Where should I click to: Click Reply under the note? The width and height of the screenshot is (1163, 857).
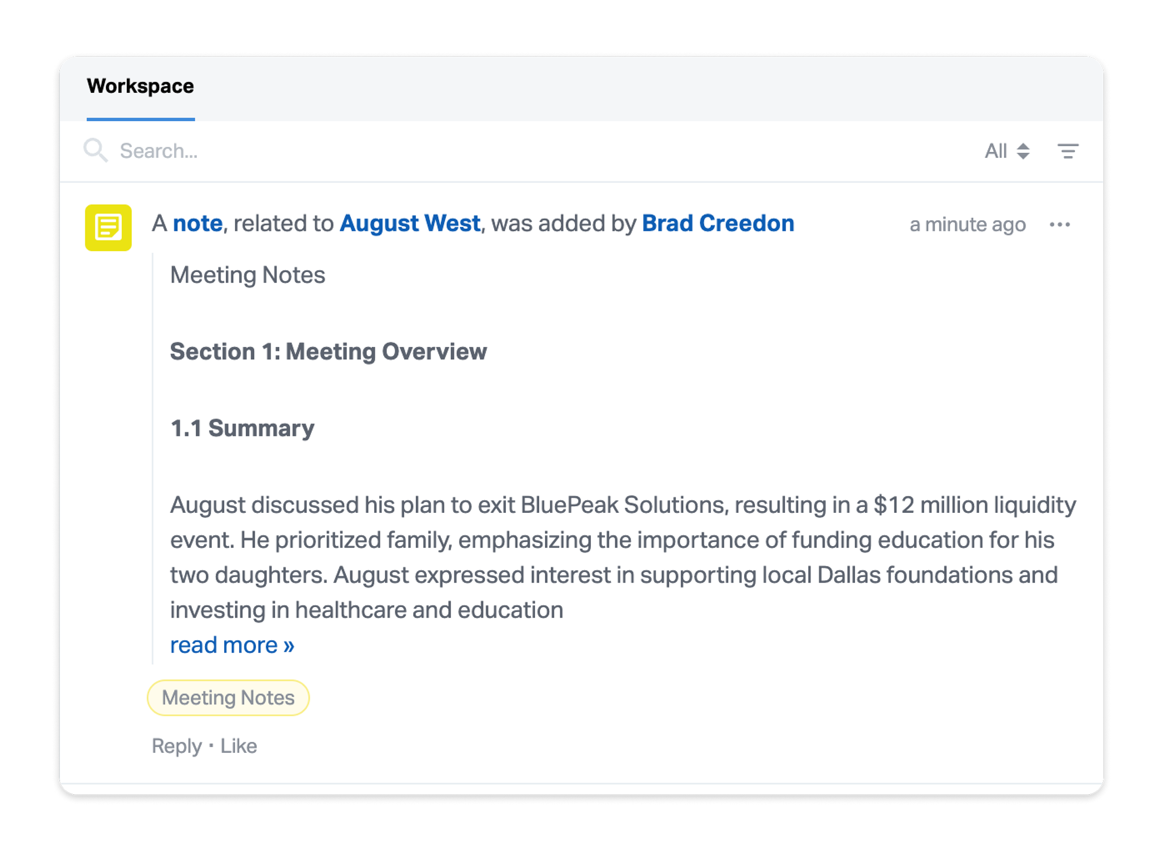point(177,746)
